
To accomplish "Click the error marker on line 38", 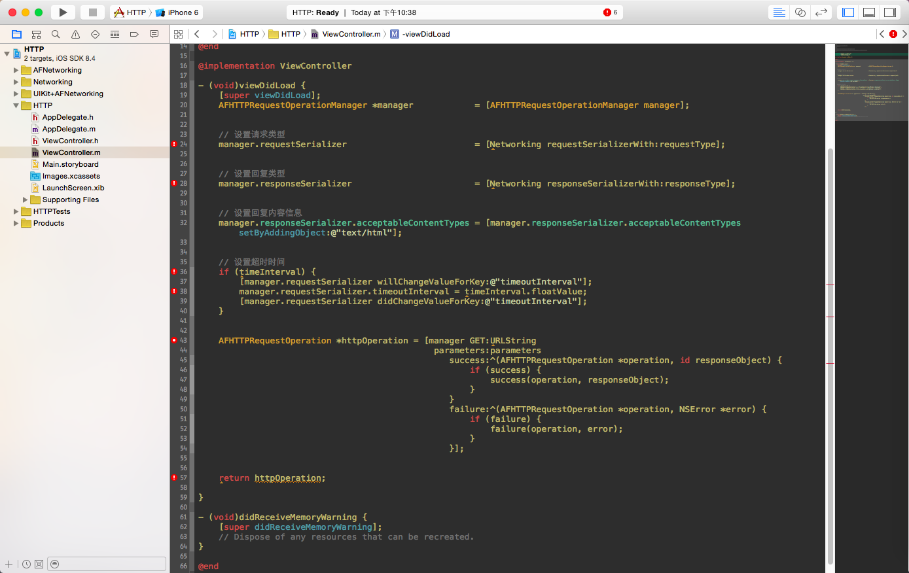I will [x=175, y=291].
